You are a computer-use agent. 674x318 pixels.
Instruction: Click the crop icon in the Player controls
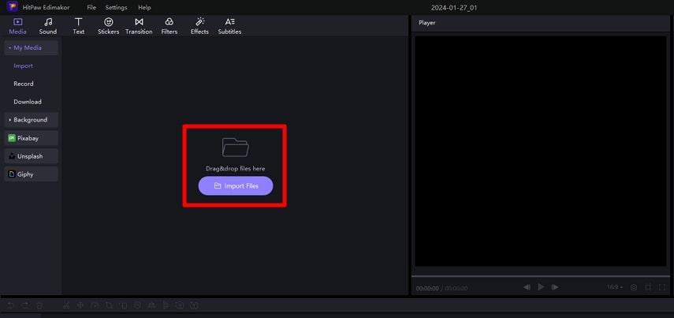[x=648, y=287]
